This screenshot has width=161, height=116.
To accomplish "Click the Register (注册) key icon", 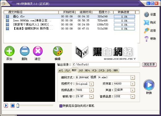I will (146, 31).
